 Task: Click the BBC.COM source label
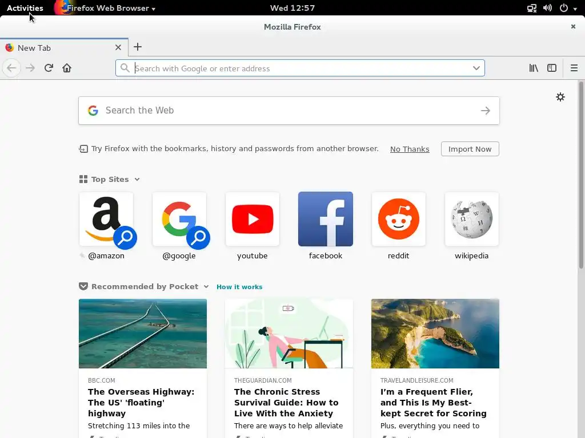(x=102, y=380)
